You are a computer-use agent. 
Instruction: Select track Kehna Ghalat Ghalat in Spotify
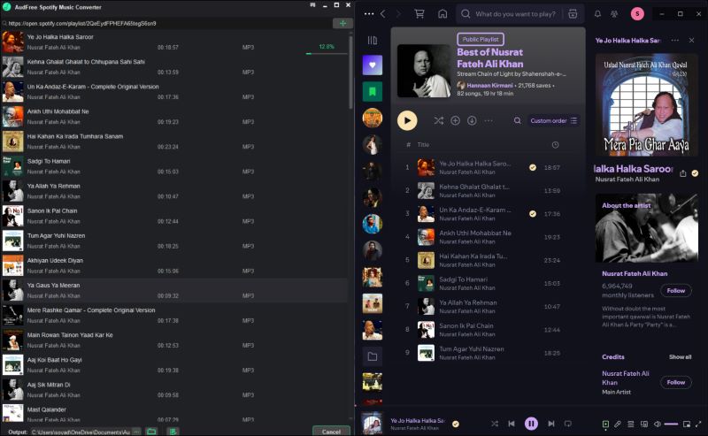[x=488, y=190]
